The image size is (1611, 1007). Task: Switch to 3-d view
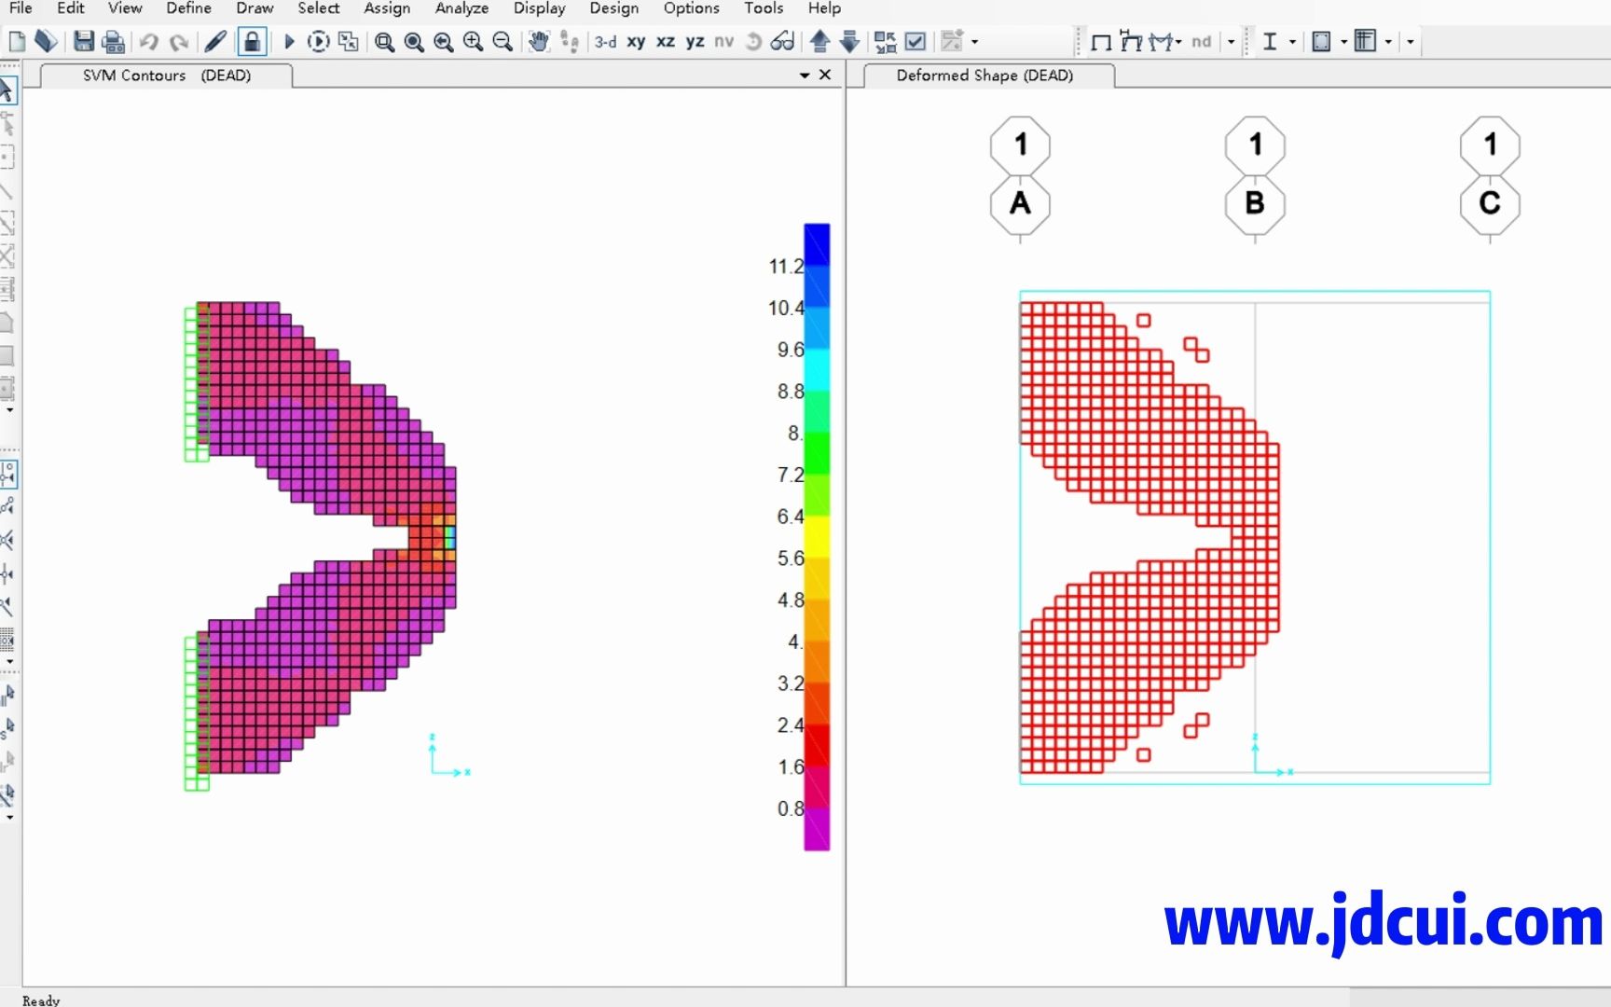[606, 41]
